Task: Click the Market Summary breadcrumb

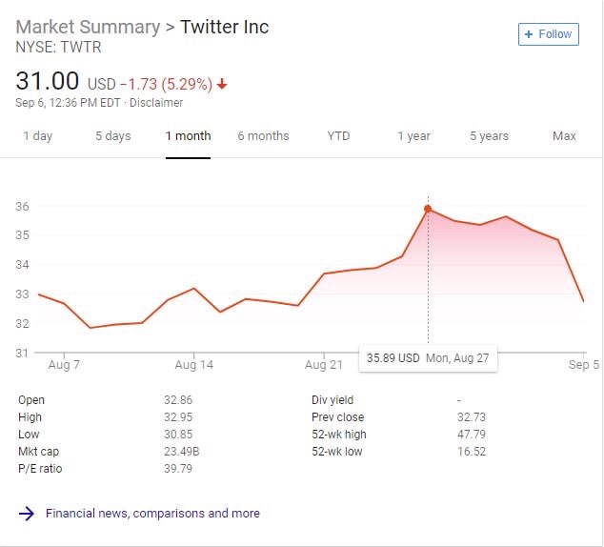Action: point(88,27)
